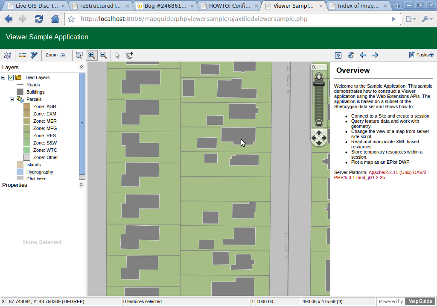Screen dimensions: 437x307
Task: Switch to the Live GIS Disc browser tab
Action: click(x=36, y=6)
